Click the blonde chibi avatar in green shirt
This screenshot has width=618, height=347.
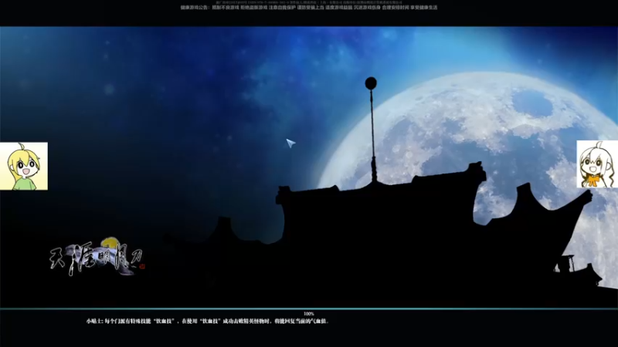coord(24,166)
